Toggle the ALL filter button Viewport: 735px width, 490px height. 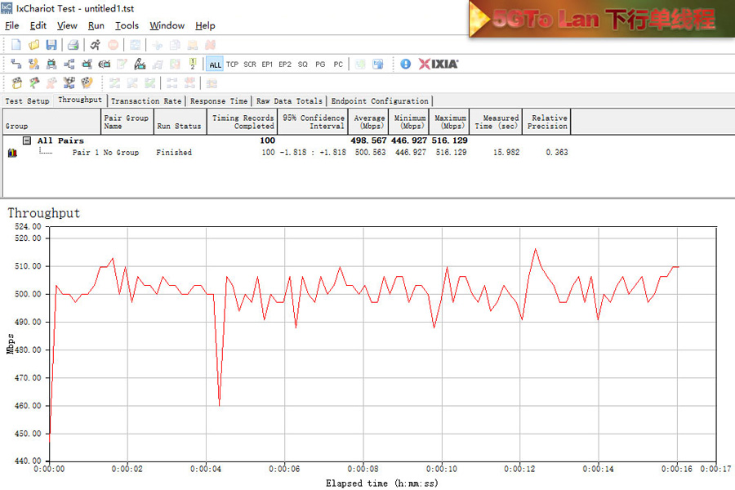215,65
